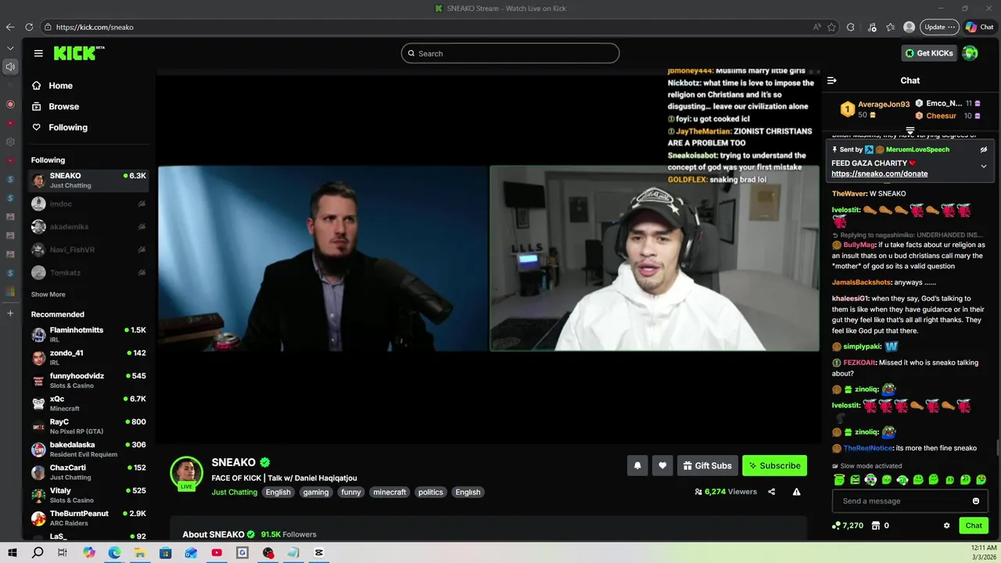
Task: Click the SNEAKO live avatar thumbnail
Action: click(x=187, y=472)
